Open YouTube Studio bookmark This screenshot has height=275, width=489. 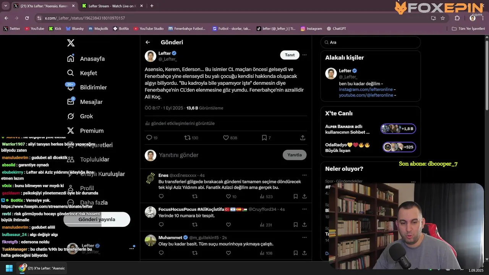click(x=148, y=29)
